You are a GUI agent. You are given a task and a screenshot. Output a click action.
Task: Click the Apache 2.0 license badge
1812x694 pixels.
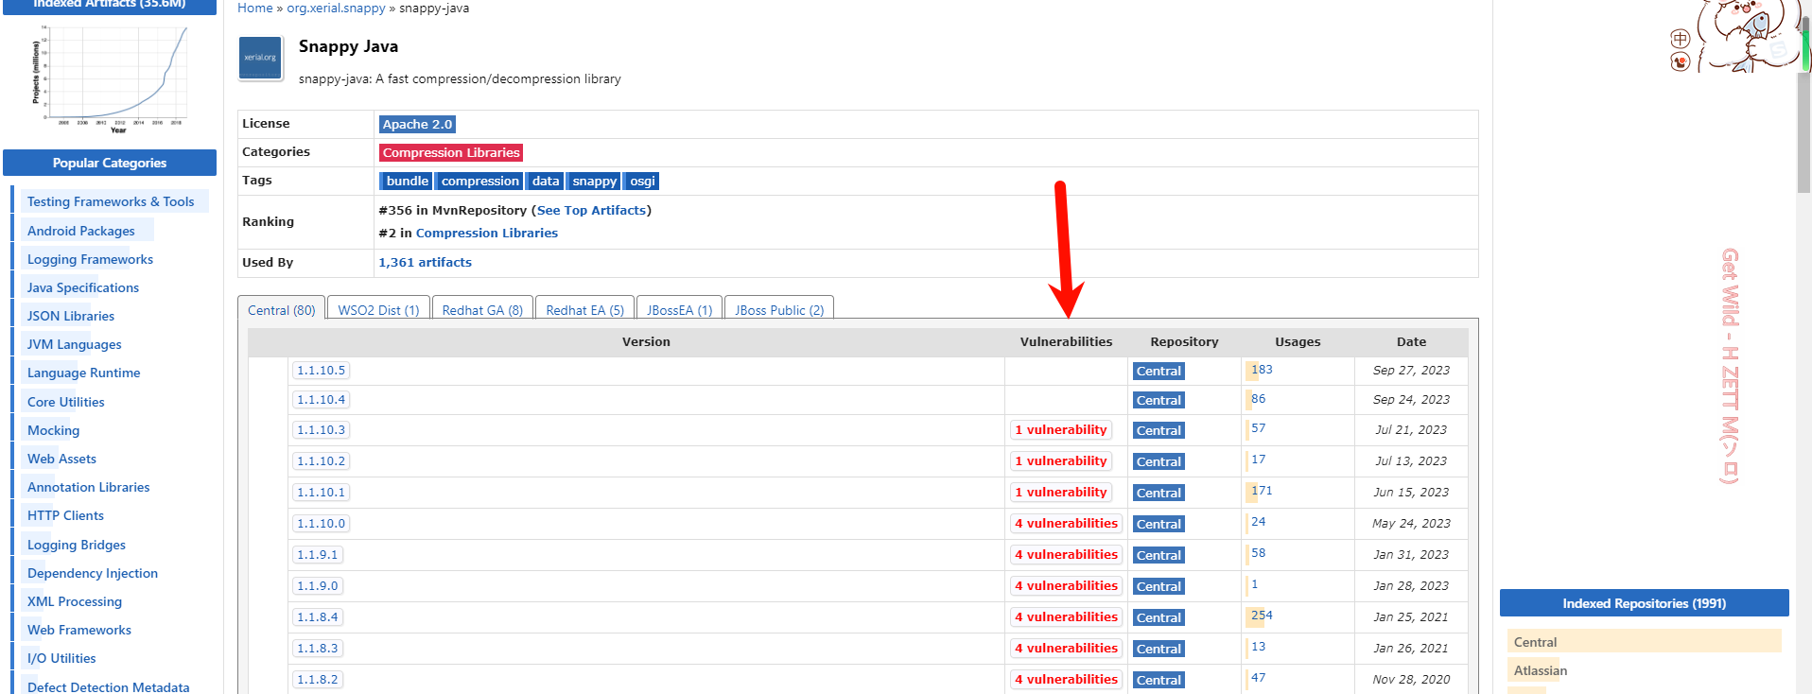pos(417,124)
